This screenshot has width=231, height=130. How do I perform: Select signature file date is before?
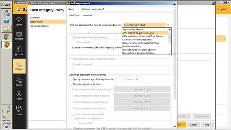point(73,102)
